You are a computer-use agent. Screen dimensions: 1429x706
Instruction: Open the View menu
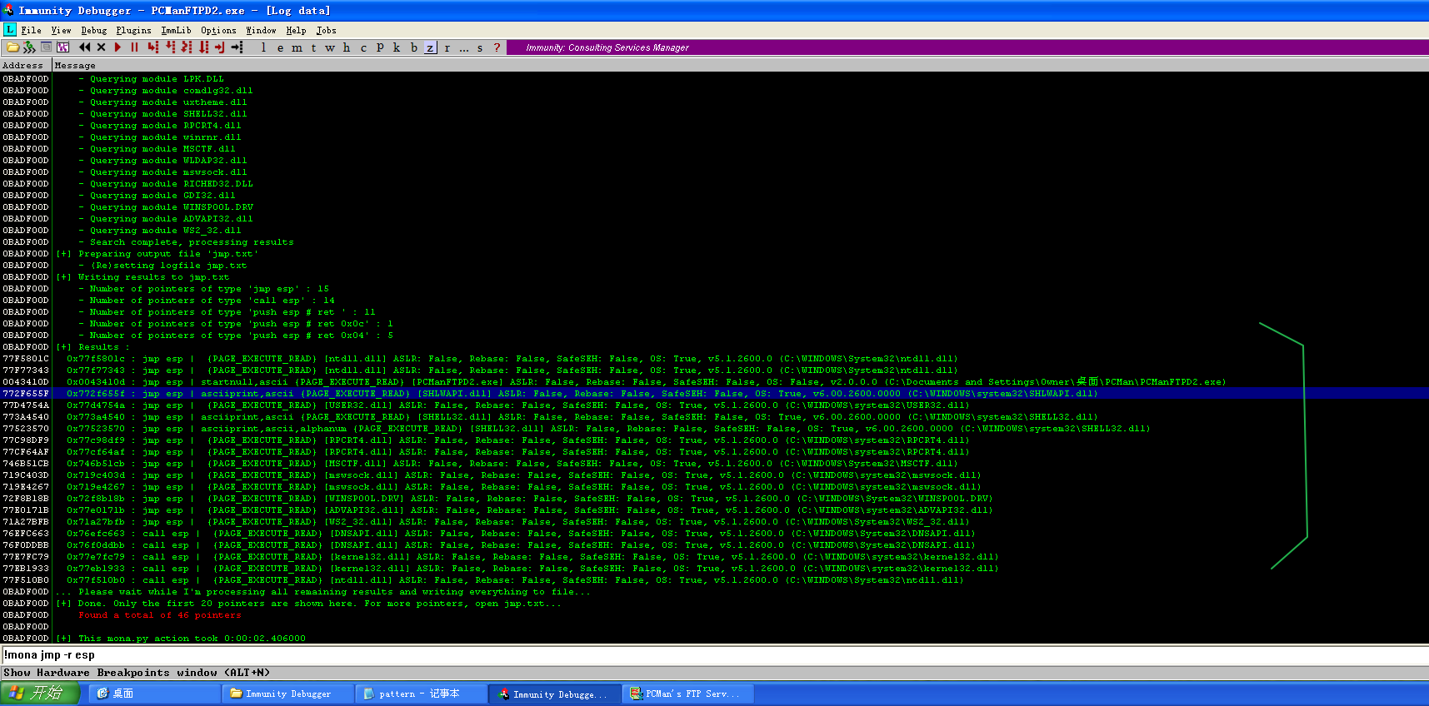pyautogui.click(x=62, y=30)
